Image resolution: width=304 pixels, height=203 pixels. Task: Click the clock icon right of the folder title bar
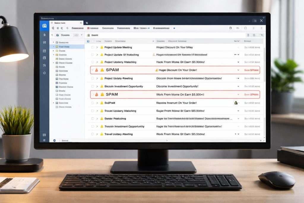coord(254,35)
